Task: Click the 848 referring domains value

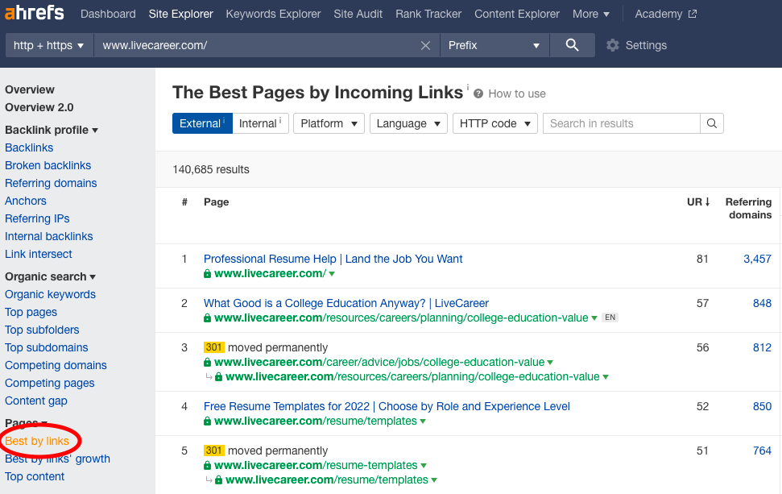Action: pyautogui.click(x=762, y=303)
